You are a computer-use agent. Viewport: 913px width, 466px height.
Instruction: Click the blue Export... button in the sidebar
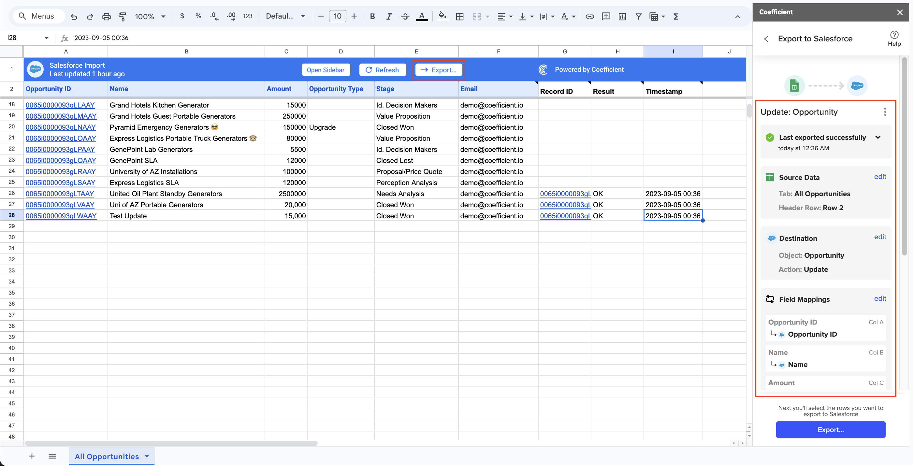(831, 430)
